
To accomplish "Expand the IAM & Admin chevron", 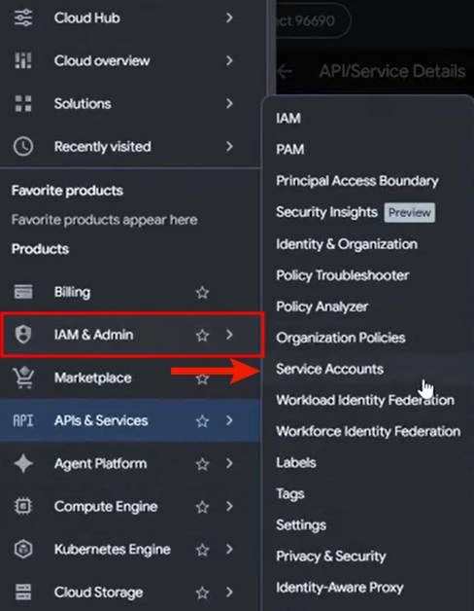I will tap(229, 335).
